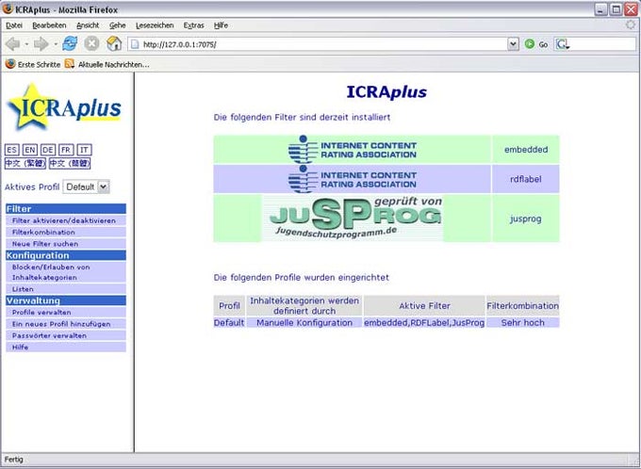641x469 pixels.
Task: Go forward with the Forward arrow
Action: point(41,43)
